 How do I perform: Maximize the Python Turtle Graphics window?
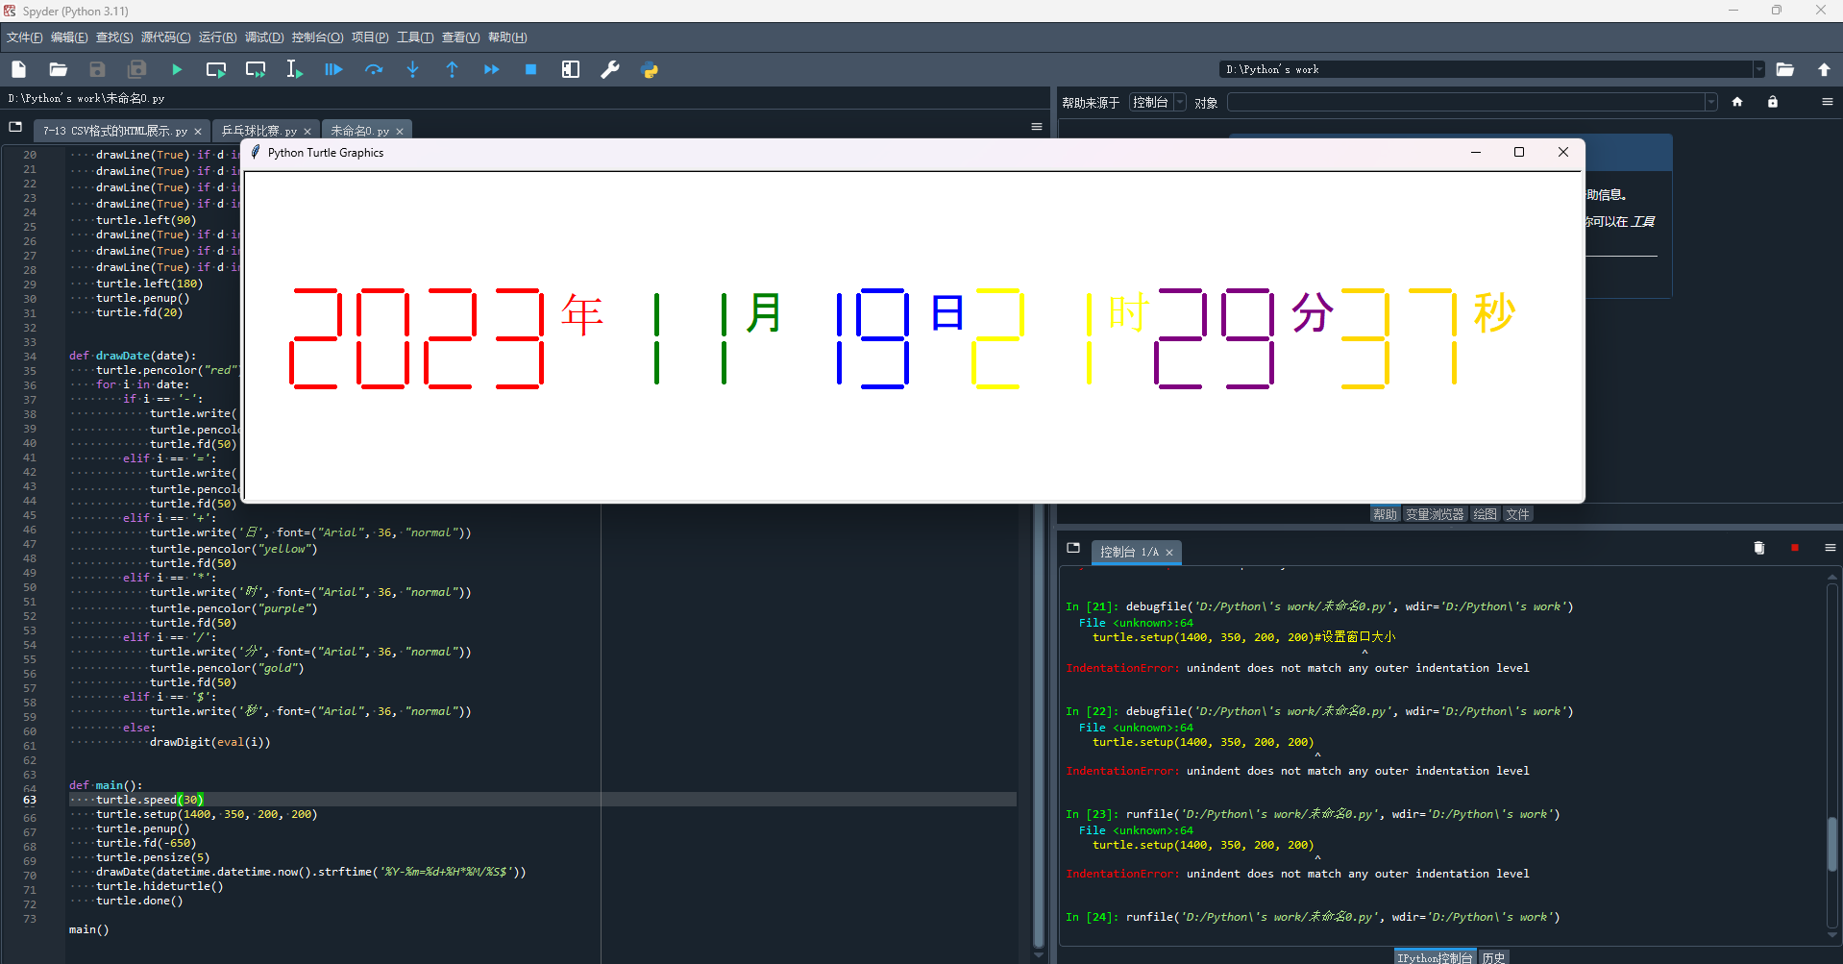point(1519,152)
